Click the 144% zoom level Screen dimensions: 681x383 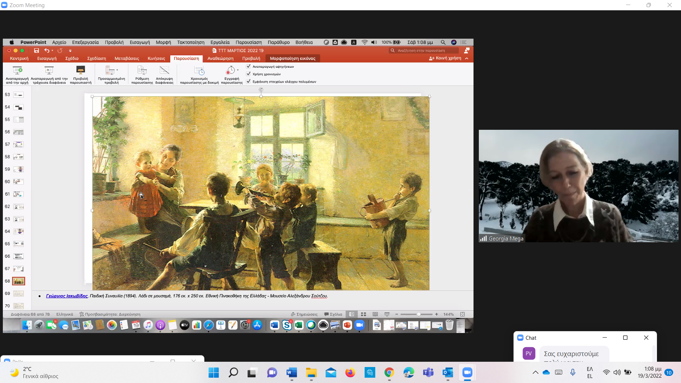tap(448, 314)
